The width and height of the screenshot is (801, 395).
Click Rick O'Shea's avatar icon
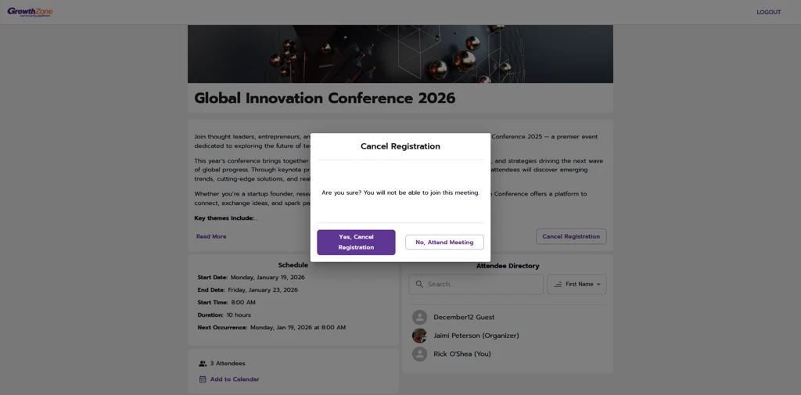[x=419, y=354]
